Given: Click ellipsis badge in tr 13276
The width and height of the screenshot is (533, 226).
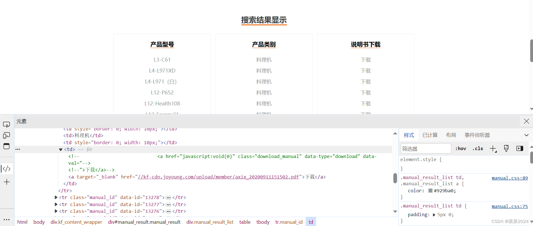Looking at the screenshot, I should [x=169, y=211].
